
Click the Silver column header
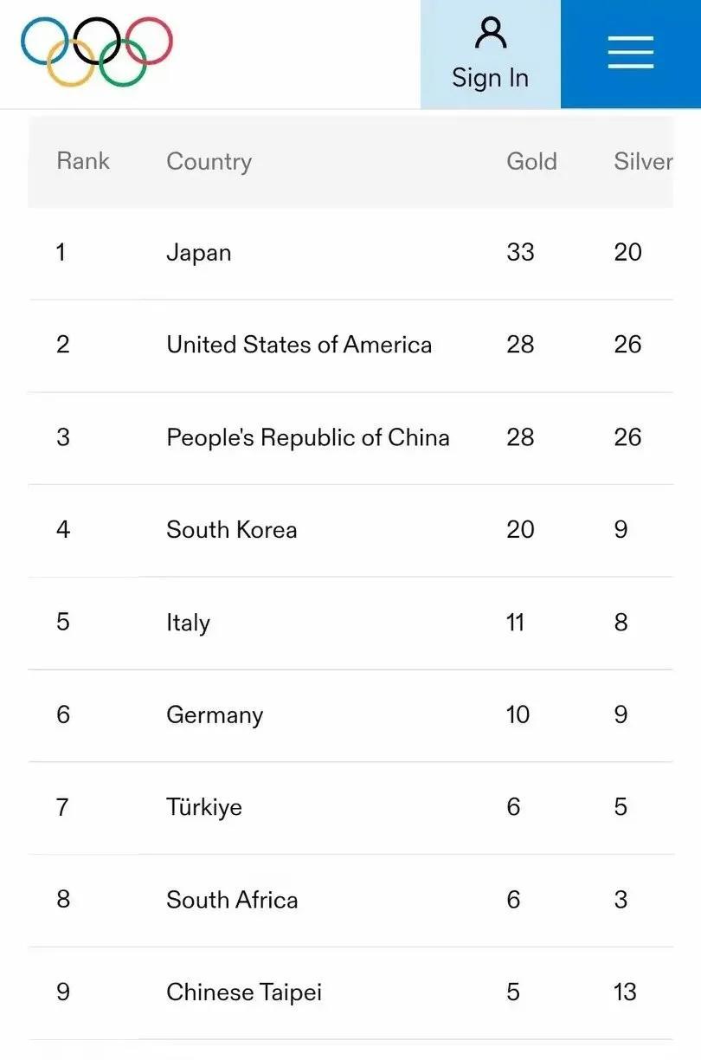[642, 162]
